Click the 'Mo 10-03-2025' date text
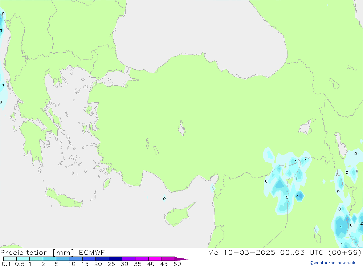This screenshot has height=266, width=363. (x=241, y=252)
